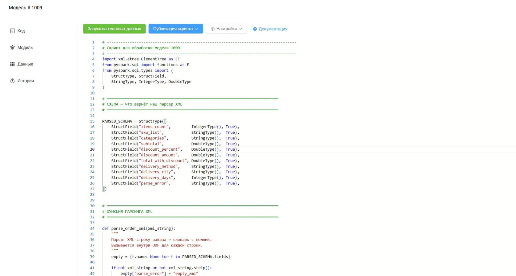Click the gear icon on Настройки button
This screenshot has height=276, width=516.
[213, 29]
